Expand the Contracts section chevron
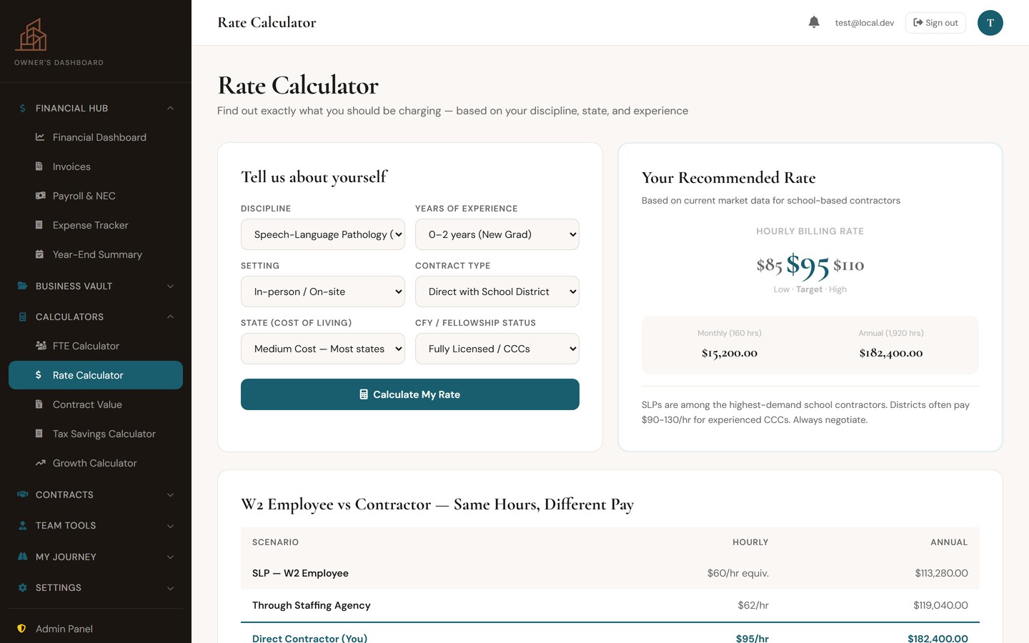 coord(170,495)
